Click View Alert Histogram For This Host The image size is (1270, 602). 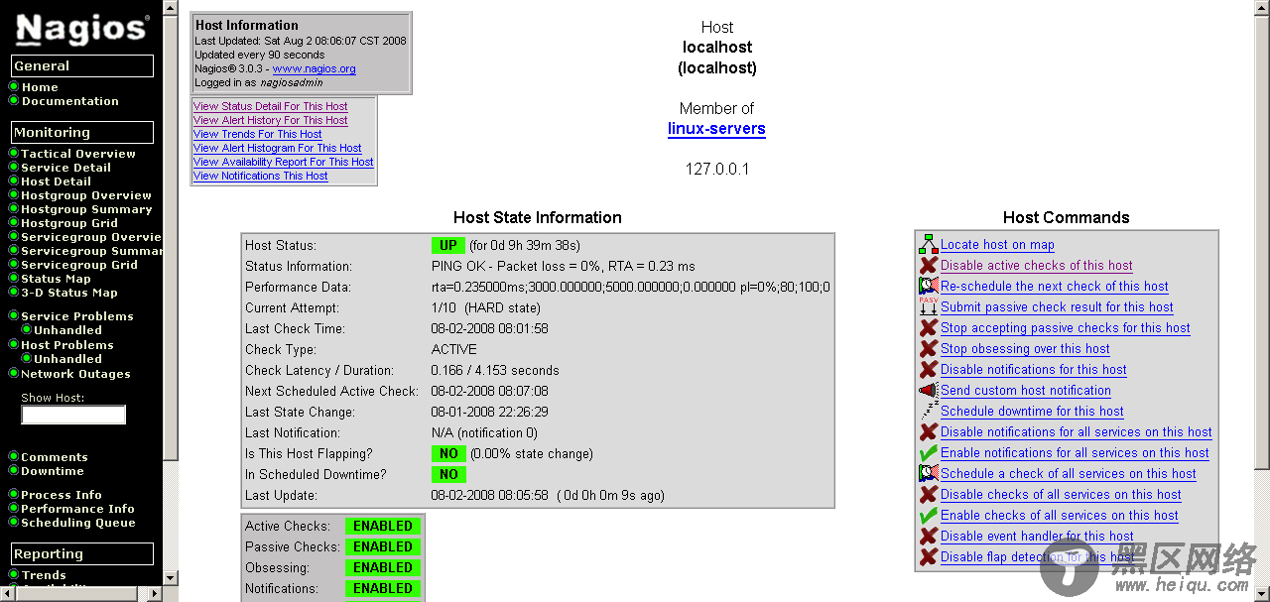278,148
